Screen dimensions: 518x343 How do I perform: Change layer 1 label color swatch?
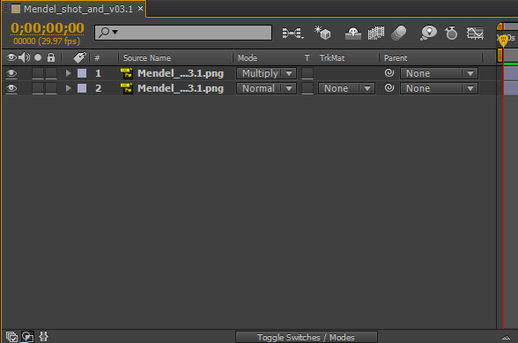(82, 73)
